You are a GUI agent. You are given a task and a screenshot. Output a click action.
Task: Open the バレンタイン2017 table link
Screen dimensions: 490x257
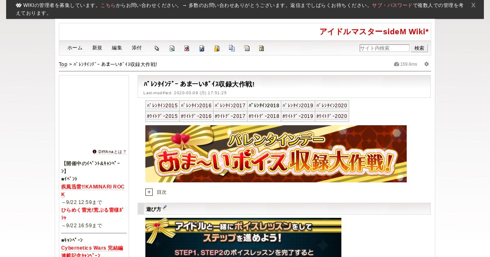pos(230,106)
